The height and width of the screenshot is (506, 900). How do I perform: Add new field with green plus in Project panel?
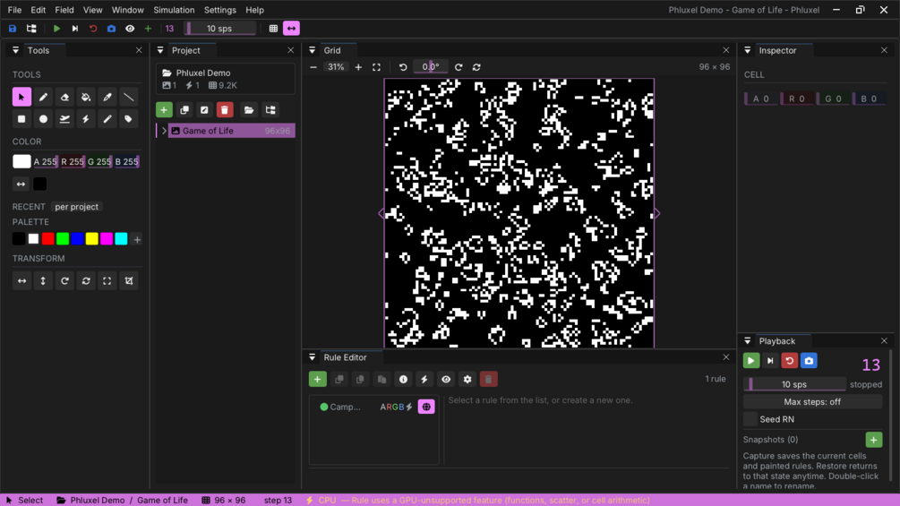click(164, 109)
